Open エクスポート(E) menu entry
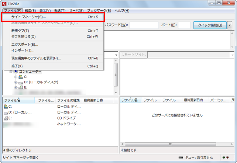This screenshot has width=237, height=163. pos(53,45)
